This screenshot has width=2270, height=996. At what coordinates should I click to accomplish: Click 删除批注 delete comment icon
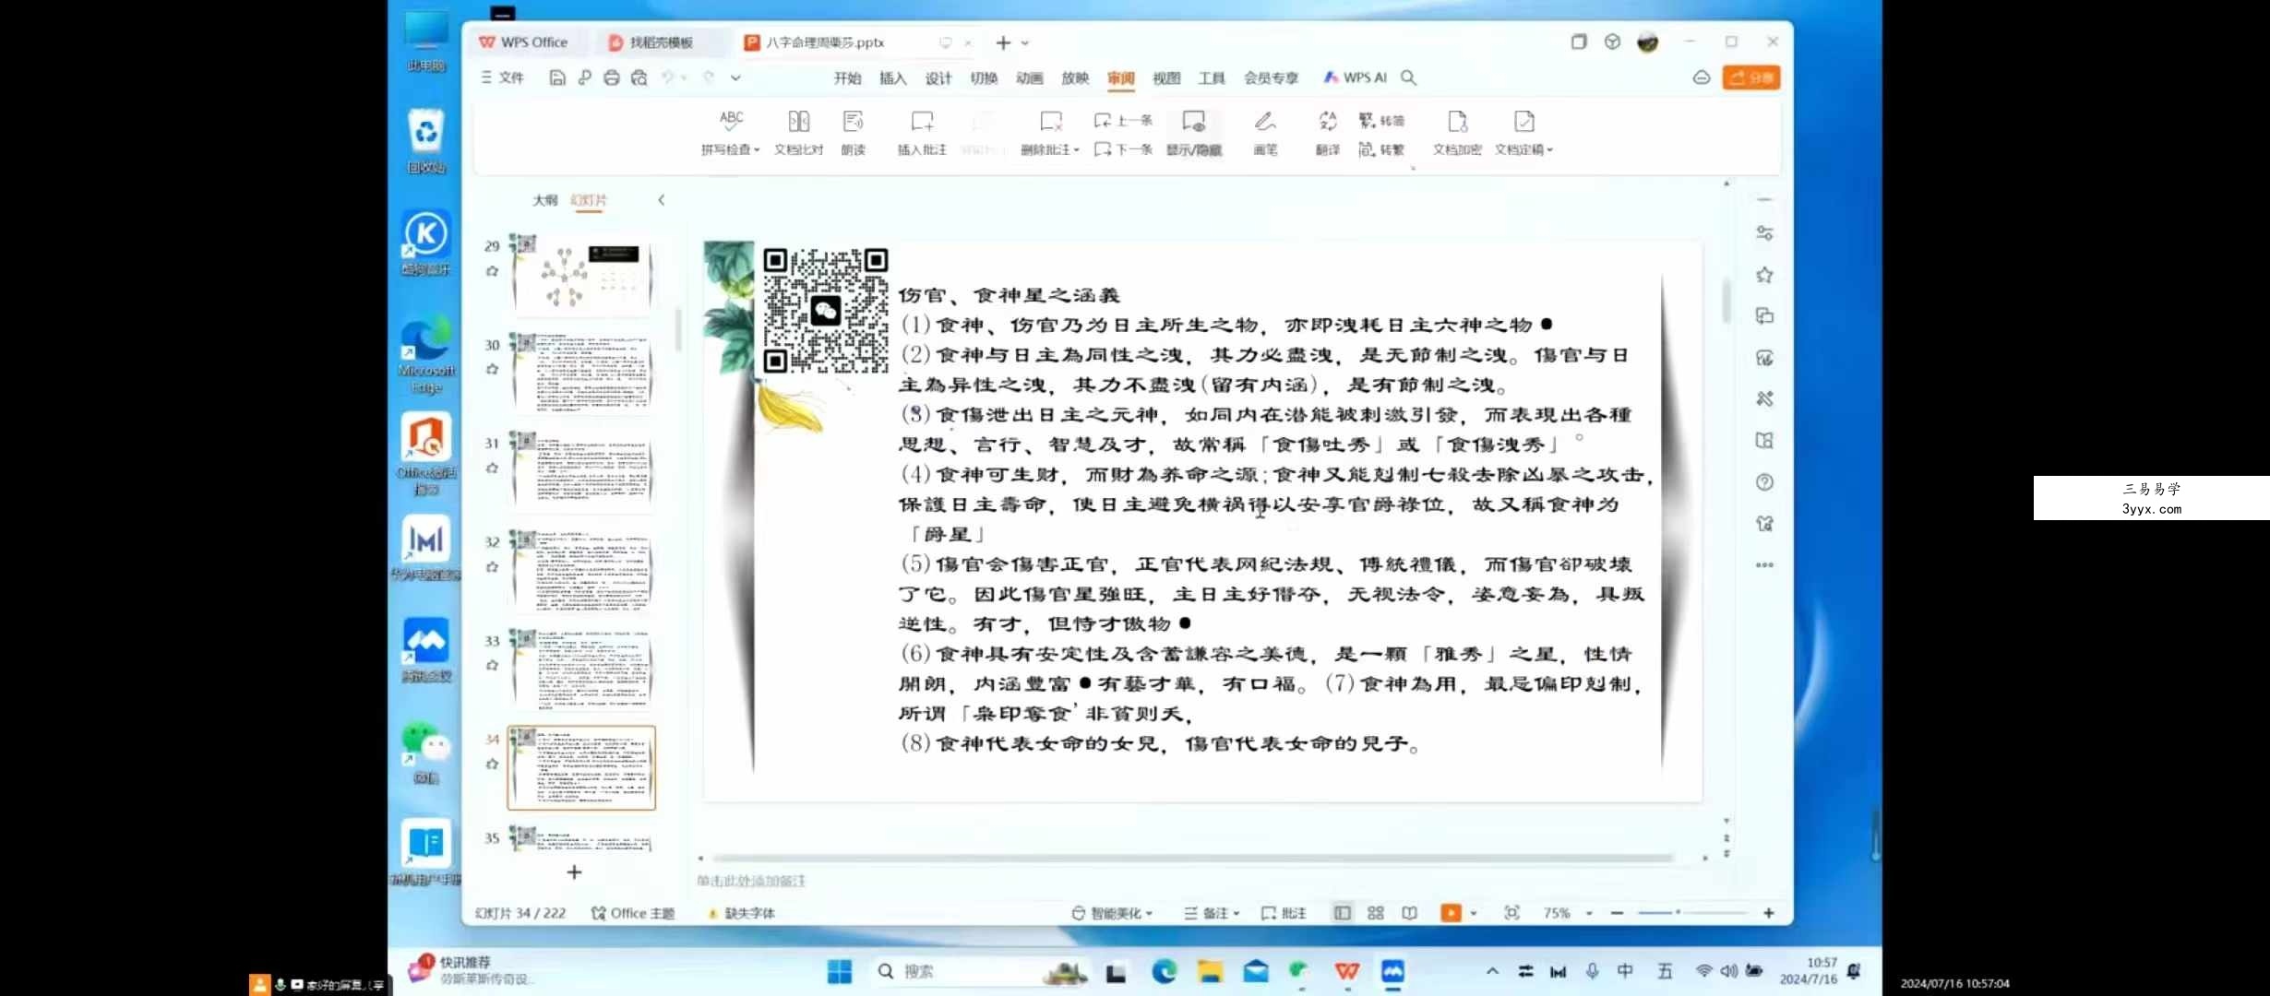[x=1050, y=121]
